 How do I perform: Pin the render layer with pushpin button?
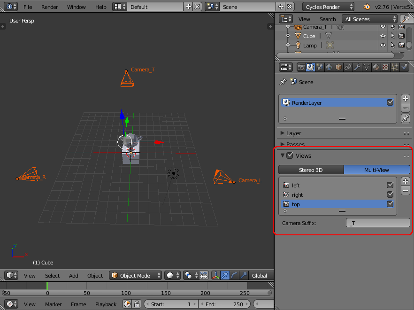pyautogui.click(x=405, y=118)
